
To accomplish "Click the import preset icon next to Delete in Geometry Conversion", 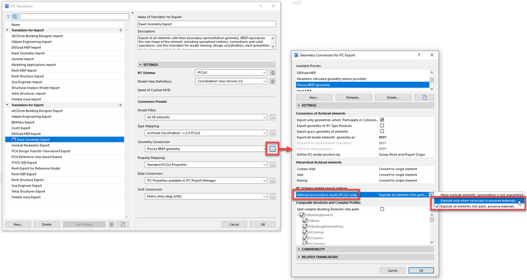I will coord(425,98).
